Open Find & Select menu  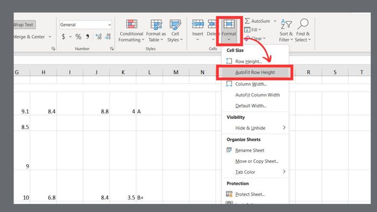303,31
